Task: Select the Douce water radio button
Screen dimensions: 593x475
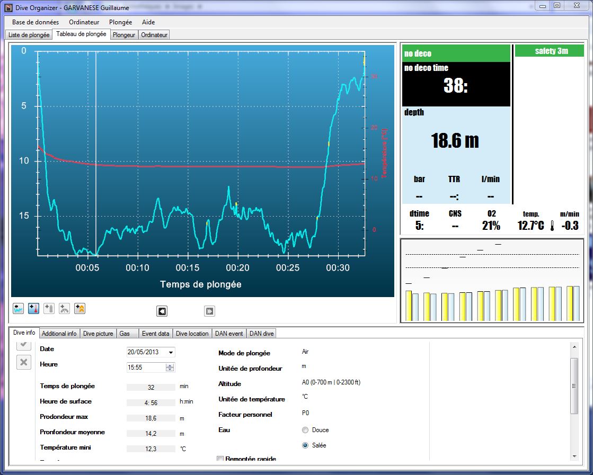Action: point(305,430)
